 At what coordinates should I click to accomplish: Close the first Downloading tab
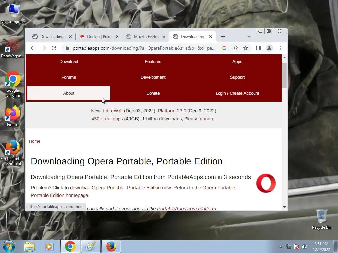pyautogui.click(x=70, y=37)
